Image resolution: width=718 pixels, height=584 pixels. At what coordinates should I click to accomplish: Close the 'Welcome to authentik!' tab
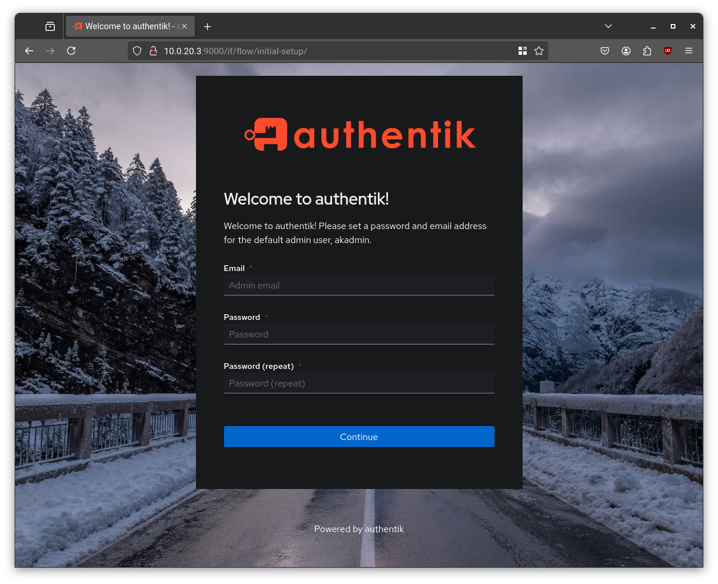click(184, 26)
